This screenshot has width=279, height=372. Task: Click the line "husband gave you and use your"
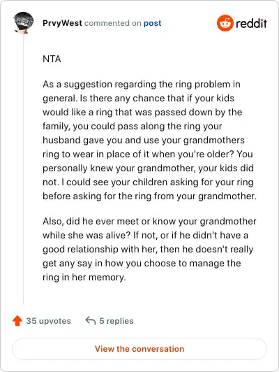point(144,141)
